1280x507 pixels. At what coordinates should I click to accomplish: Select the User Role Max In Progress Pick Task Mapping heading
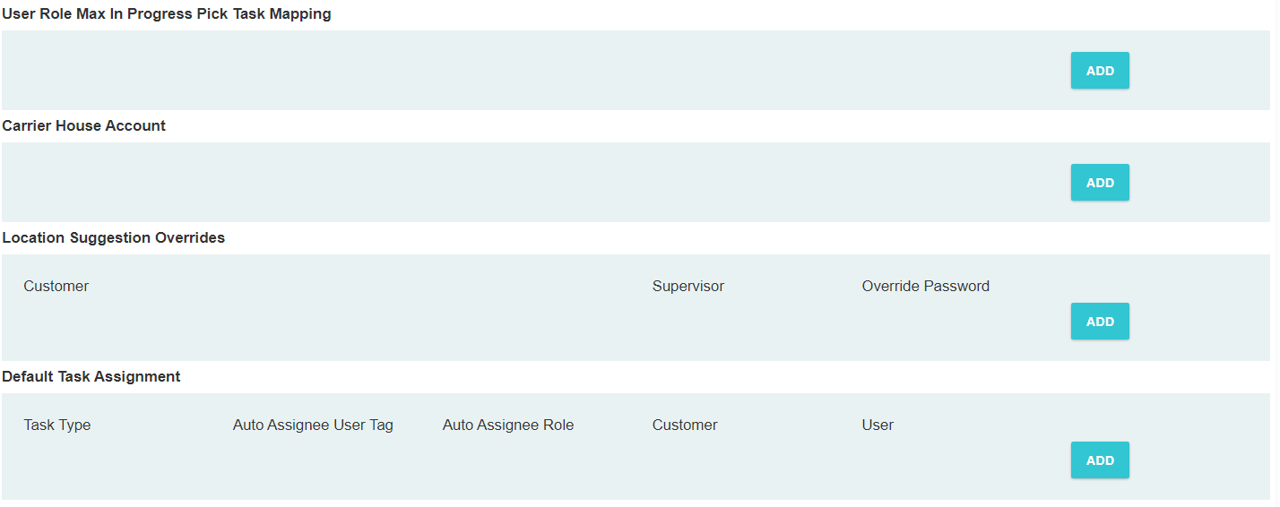point(167,14)
